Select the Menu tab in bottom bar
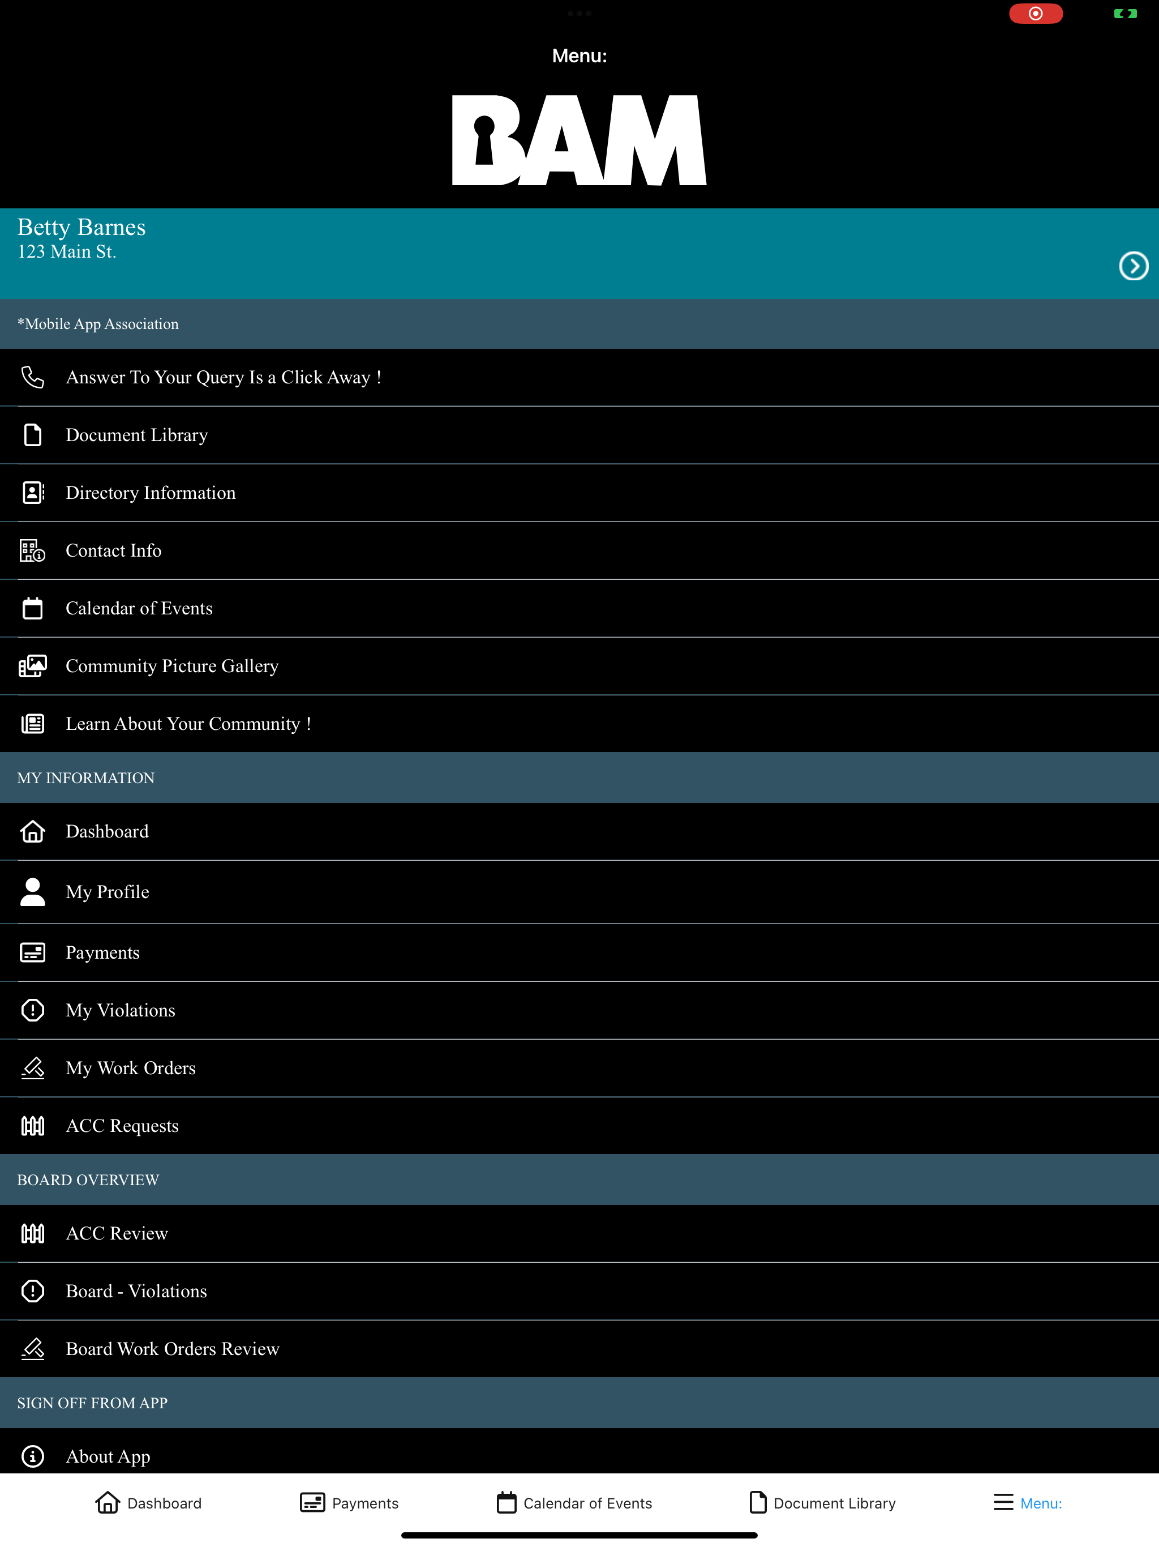The width and height of the screenshot is (1159, 1547). click(1028, 1503)
